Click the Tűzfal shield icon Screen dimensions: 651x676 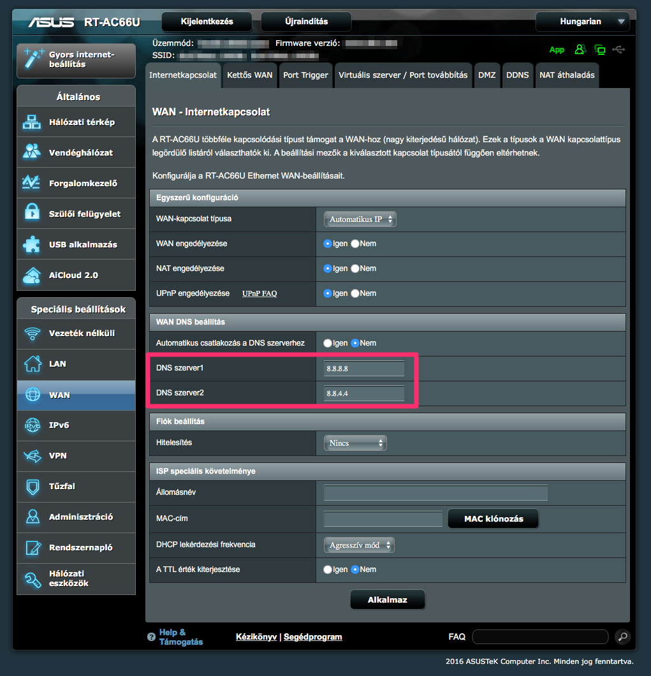33,487
